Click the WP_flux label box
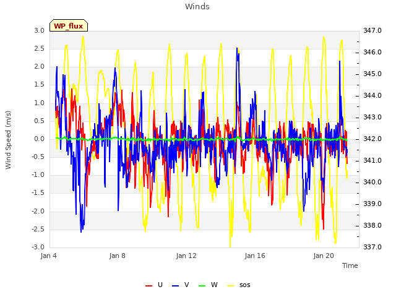 (x=69, y=25)
